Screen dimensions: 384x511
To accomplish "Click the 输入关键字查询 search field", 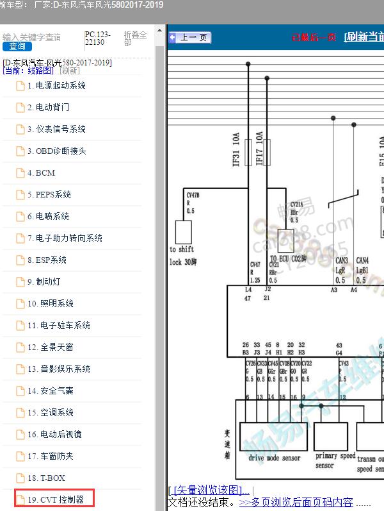I will pos(31,37).
